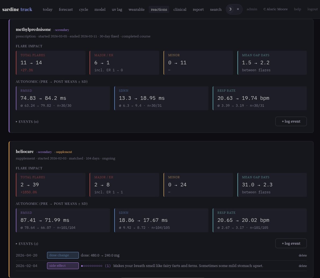Screen dimensions: 320x278
Task: Click heliocare supplement details line
Action: click(66, 158)
